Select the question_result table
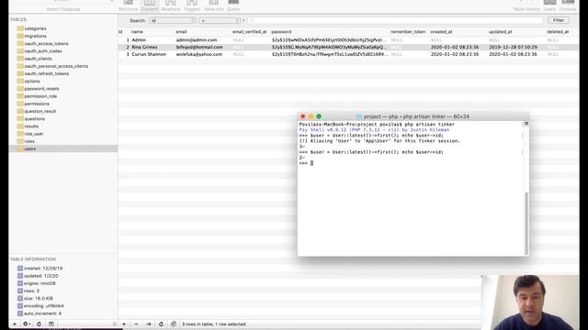Viewport: 588px width, 330px height. [x=40, y=111]
